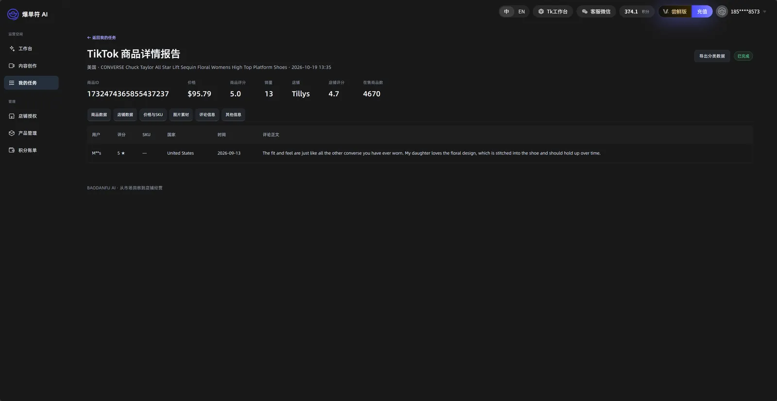Click the 评论正文 column header
Screen dimensions: 777x401
coord(271,135)
